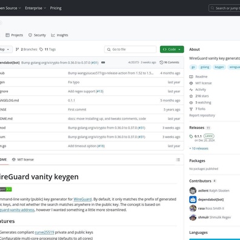Open the Add timeout option commit
Screen dimensions: 240x240
(x=82, y=146)
